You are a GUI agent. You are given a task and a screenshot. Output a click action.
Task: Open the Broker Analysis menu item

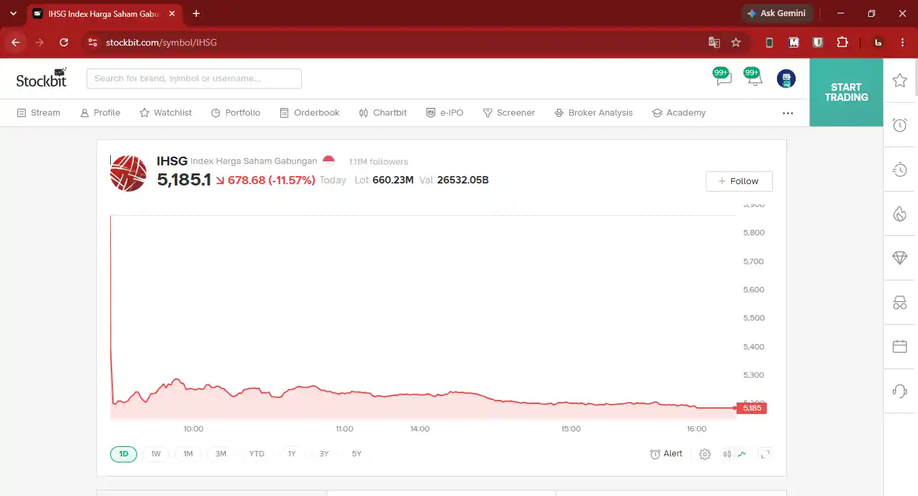(x=593, y=113)
